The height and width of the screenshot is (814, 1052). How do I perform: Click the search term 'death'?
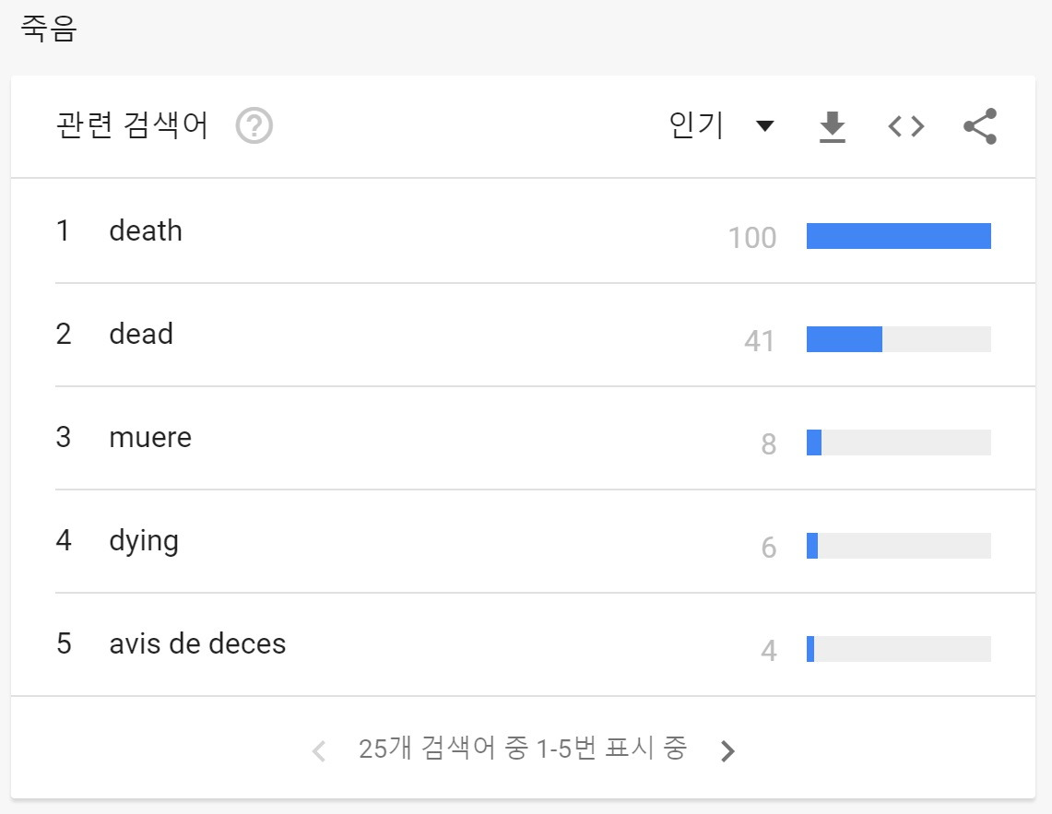coord(146,231)
